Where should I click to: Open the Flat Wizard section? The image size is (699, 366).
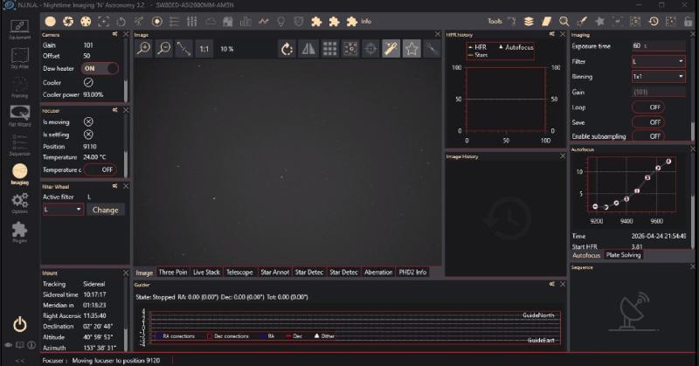[19, 116]
